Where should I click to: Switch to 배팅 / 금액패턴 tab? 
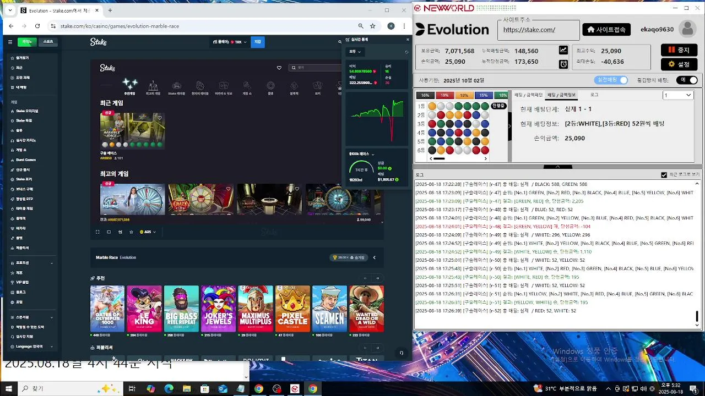point(528,95)
